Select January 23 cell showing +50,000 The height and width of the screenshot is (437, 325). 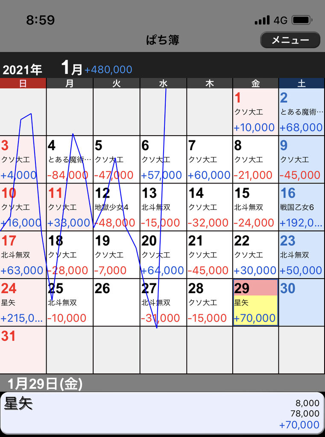302,255
